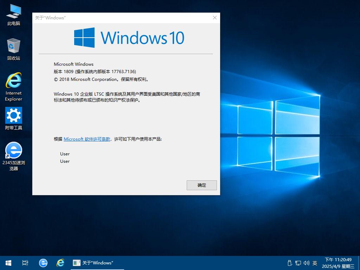Click the 关于"Windows" taskbar button
Viewport: 360px width, 270px height.
tap(97, 263)
